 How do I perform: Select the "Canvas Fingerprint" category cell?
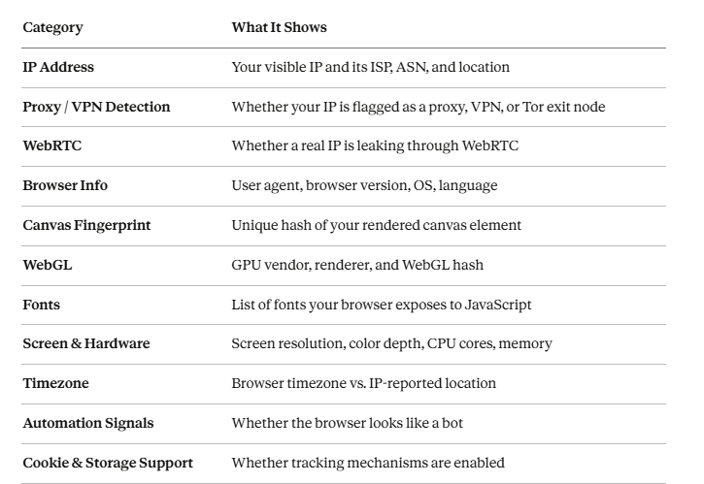point(86,225)
